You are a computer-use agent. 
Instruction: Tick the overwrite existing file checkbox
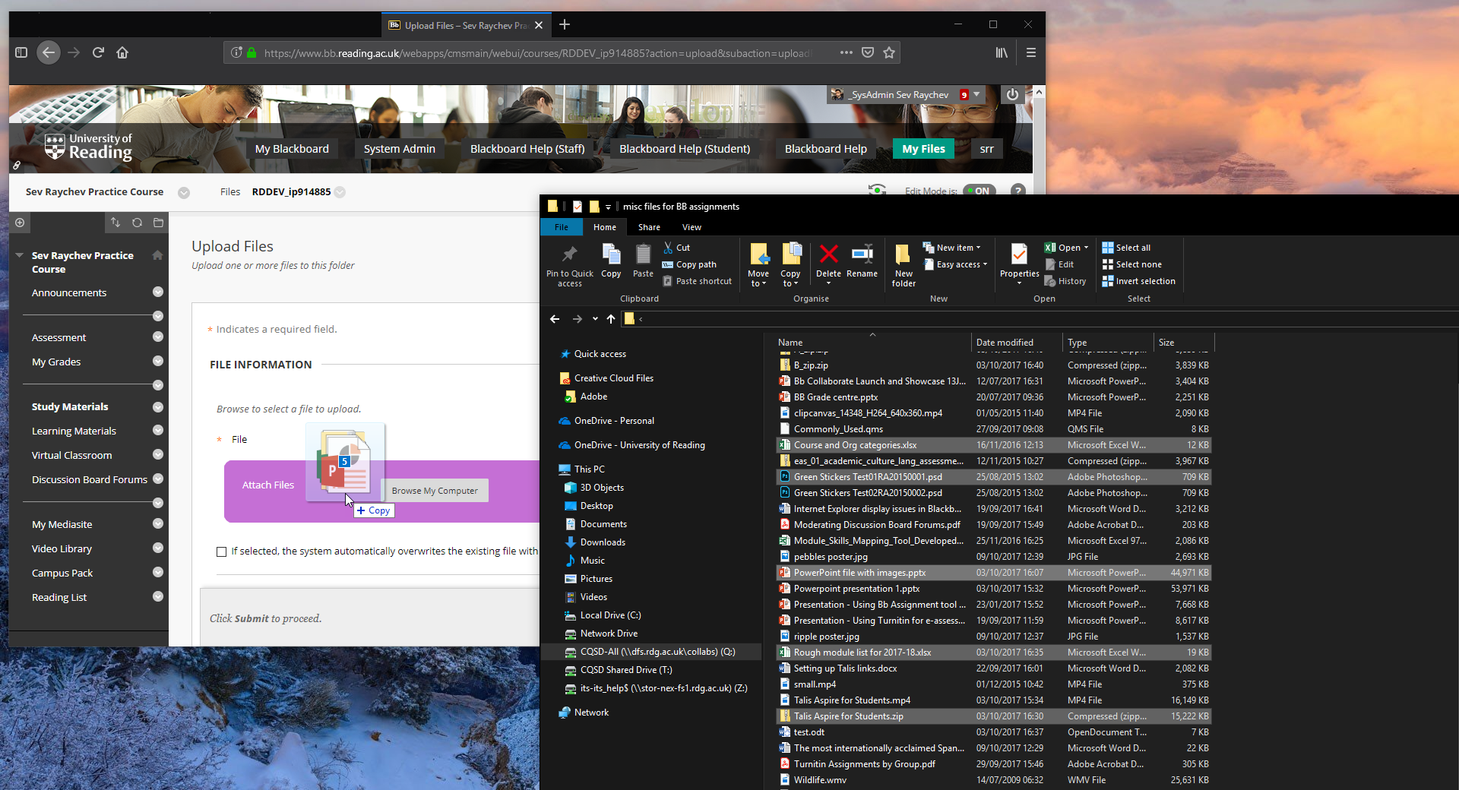[221, 551]
